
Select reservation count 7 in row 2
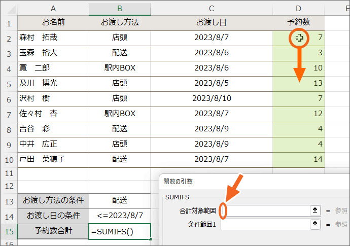coord(298,38)
